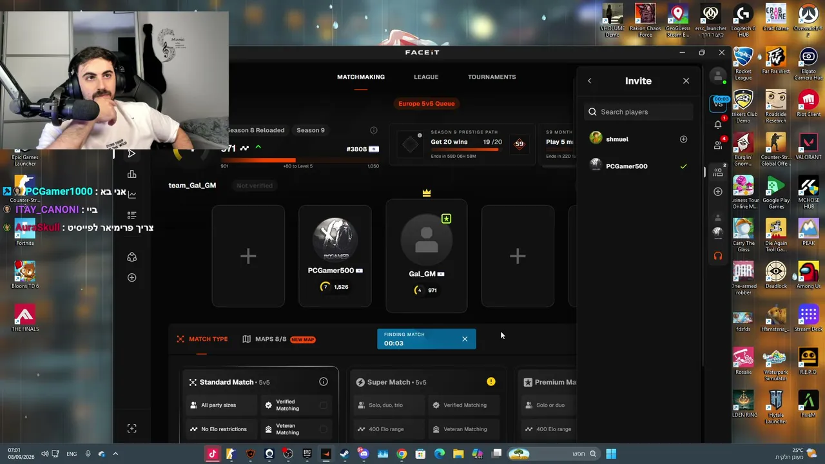Screen dimensions: 825x464
Task: Open Google Chrome from the taskbar
Action: (402, 454)
